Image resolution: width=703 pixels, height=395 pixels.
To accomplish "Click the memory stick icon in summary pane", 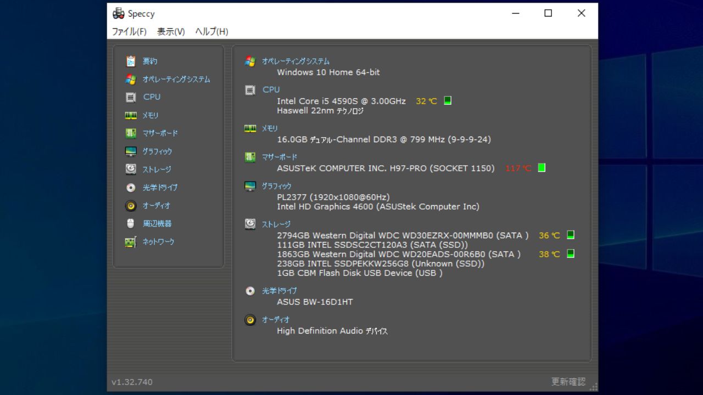I will [250, 128].
